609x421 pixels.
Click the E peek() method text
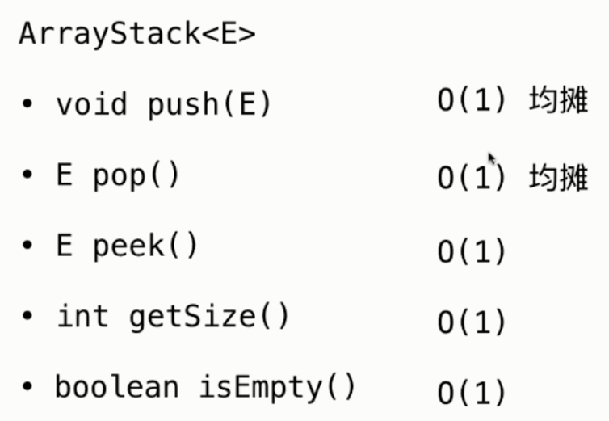click(127, 246)
